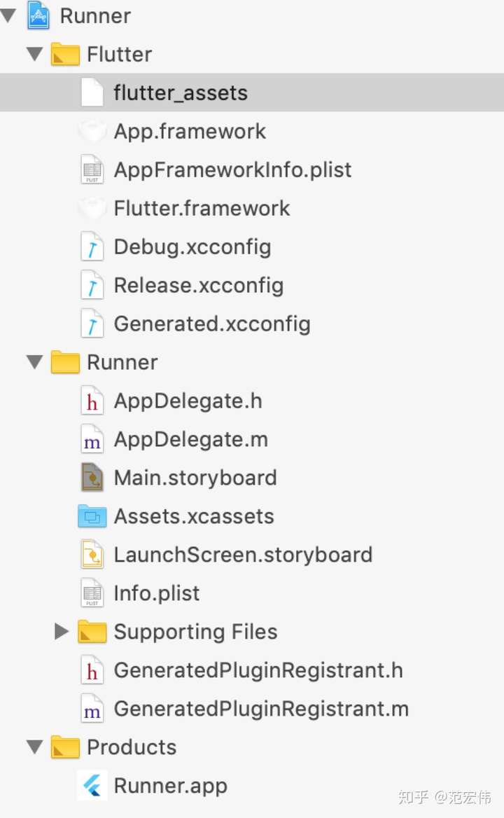Click the Flutter logo icon beside Runner.app
The image size is (504, 818).
point(92,786)
